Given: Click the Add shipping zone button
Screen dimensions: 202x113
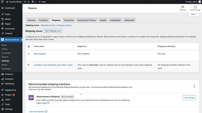Looking at the screenshot, I should [53, 31].
